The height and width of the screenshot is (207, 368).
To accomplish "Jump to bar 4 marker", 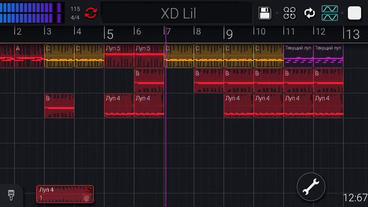I will click(78, 32).
